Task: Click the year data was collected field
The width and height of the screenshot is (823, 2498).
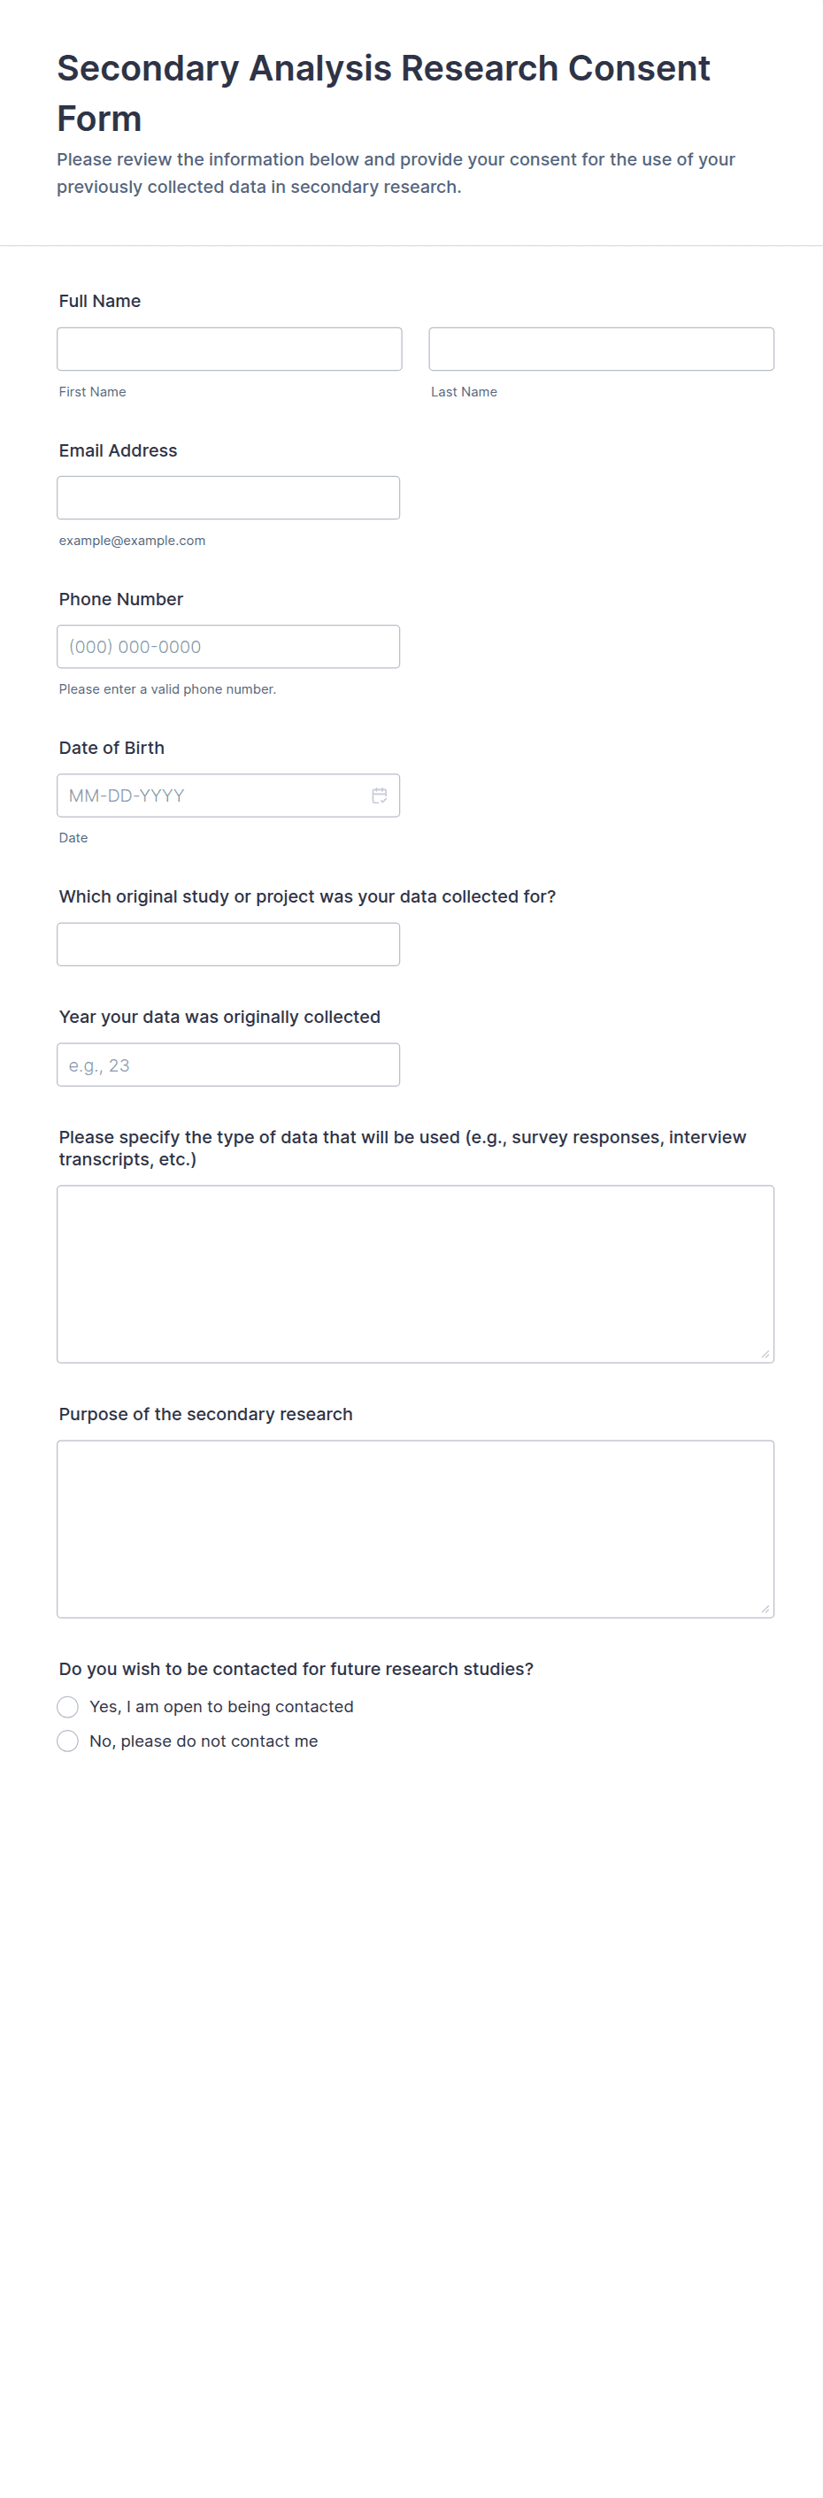Action: (x=227, y=1065)
